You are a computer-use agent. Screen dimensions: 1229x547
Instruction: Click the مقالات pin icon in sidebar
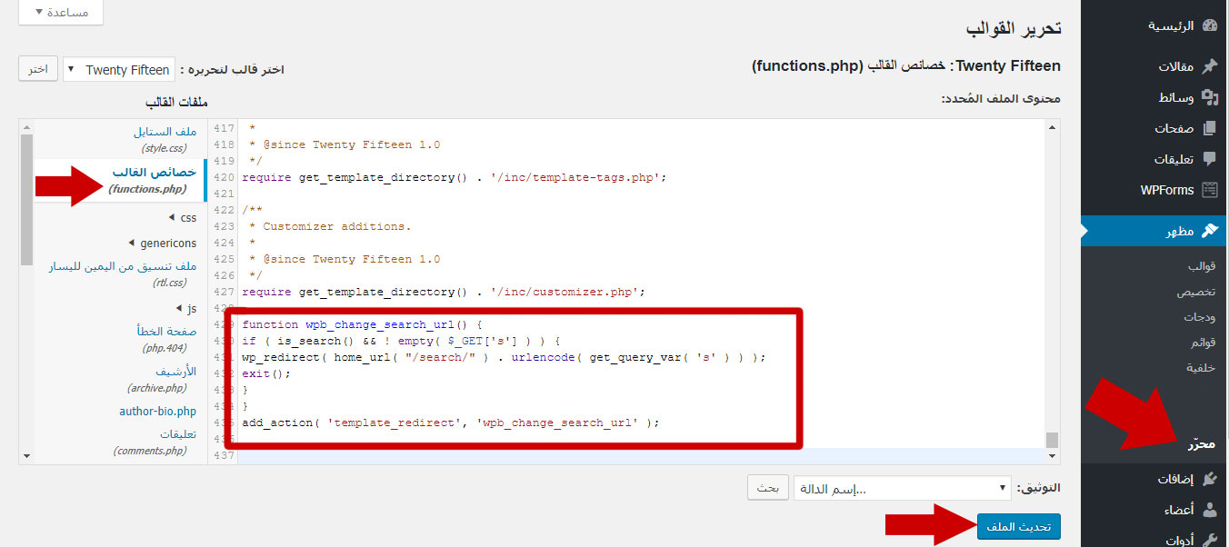(x=1209, y=66)
